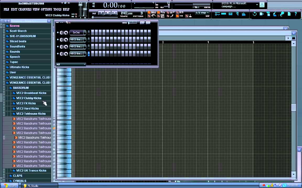Open the Mixer toolbar icon
302x188 pixels.
(x=244, y=14)
